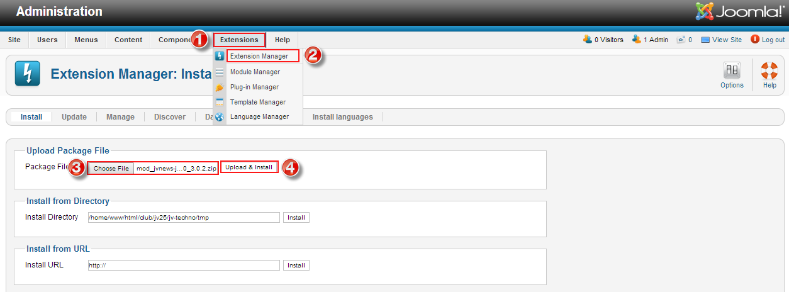Click the Plug-in Manager plug icon

coord(220,87)
